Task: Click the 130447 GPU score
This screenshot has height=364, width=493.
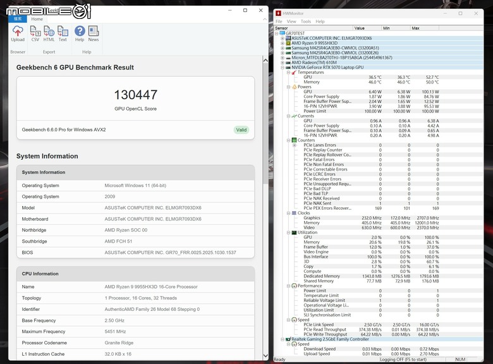Action: pos(135,95)
